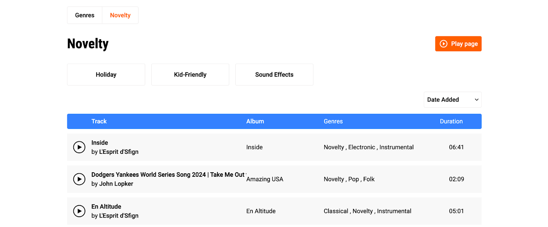Open the Sound Effects category
Screen dimensions: 548x227
pyautogui.click(x=274, y=74)
